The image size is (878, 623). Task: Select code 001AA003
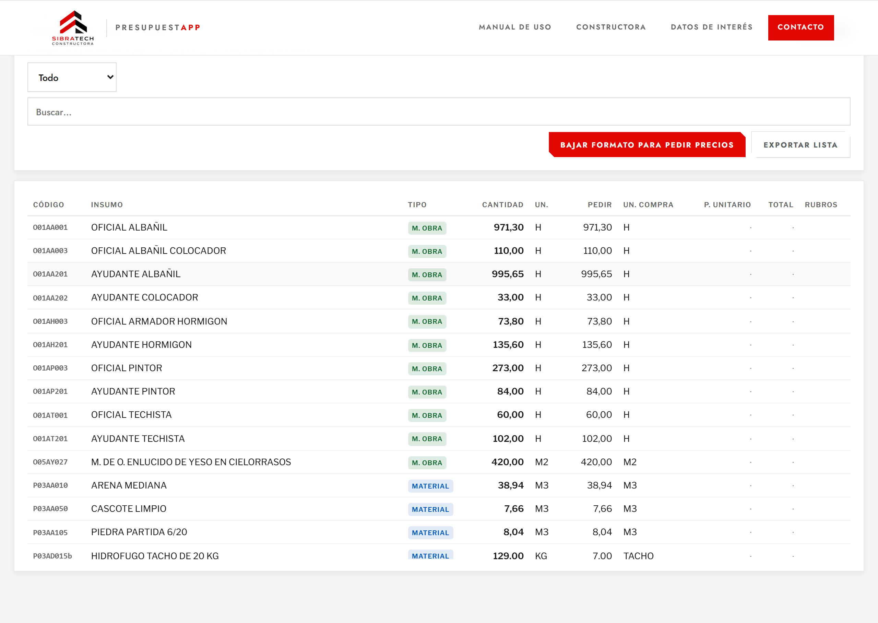pyautogui.click(x=50, y=251)
